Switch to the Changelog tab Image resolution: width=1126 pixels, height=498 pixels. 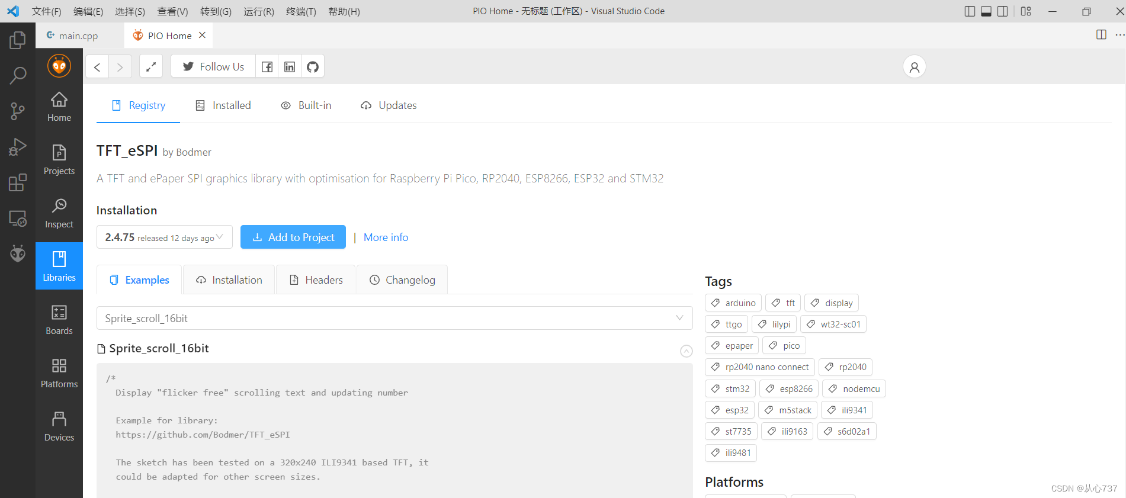tap(402, 279)
